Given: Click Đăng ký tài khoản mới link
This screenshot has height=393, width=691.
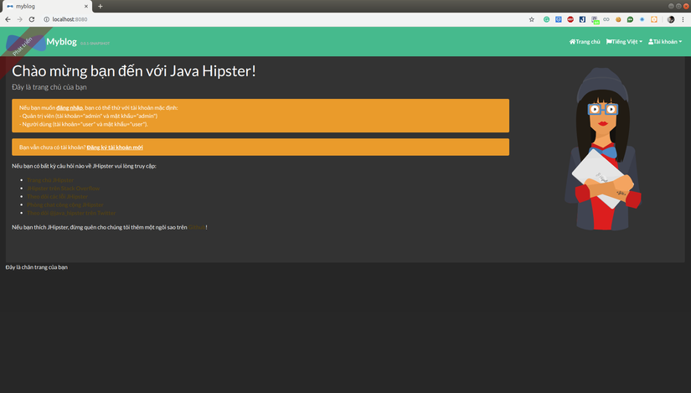Looking at the screenshot, I should (x=115, y=147).
